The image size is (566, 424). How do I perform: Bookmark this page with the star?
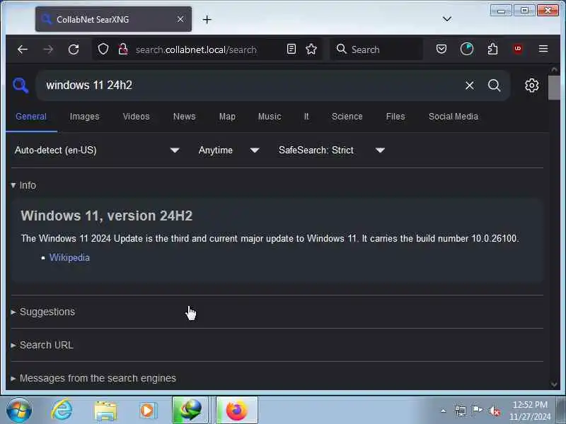click(311, 49)
